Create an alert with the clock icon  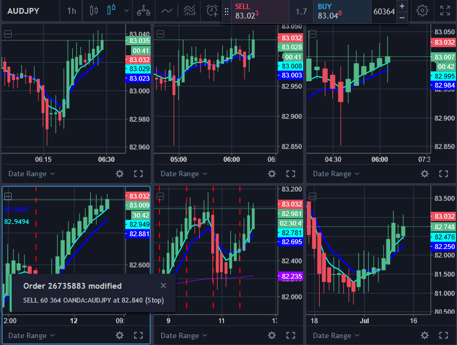click(x=212, y=11)
